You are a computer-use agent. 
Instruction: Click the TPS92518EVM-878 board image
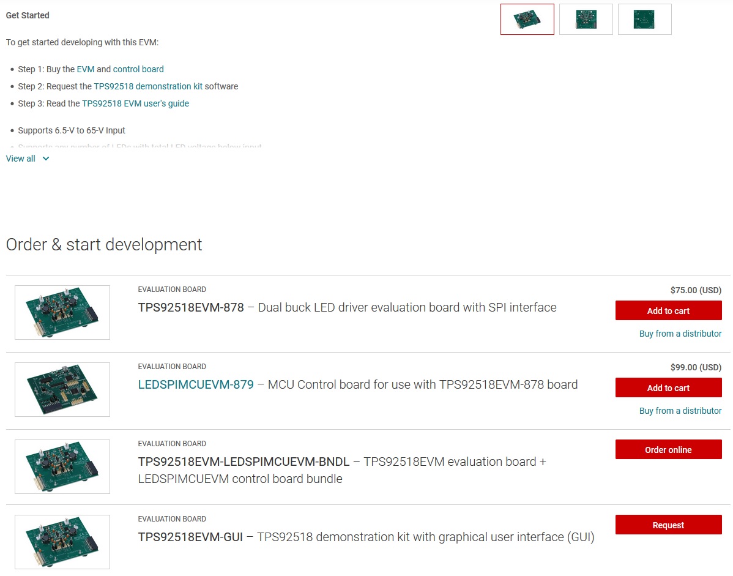click(62, 312)
